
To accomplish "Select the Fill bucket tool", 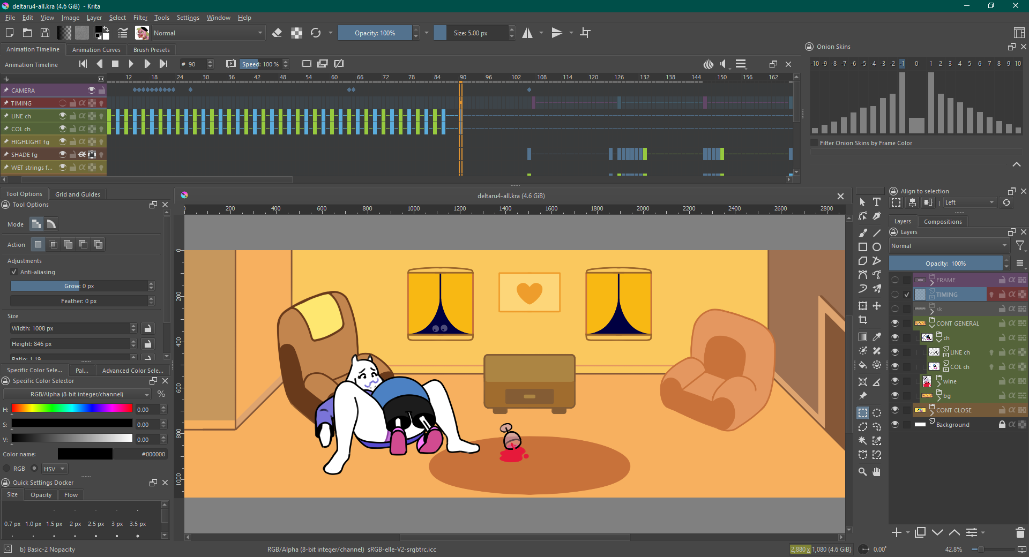I will (x=863, y=365).
